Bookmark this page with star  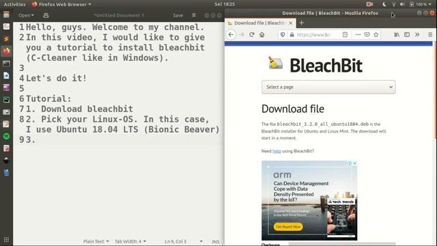click(376, 35)
